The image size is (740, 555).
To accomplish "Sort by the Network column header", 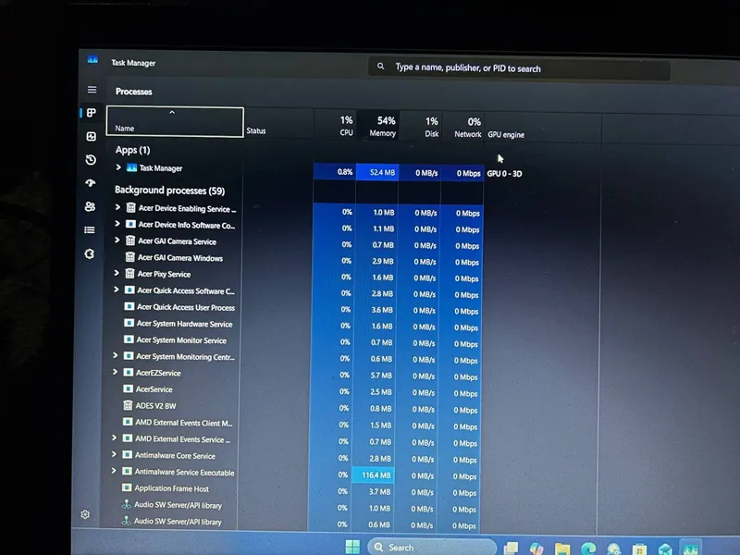I will tap(463, 127).
